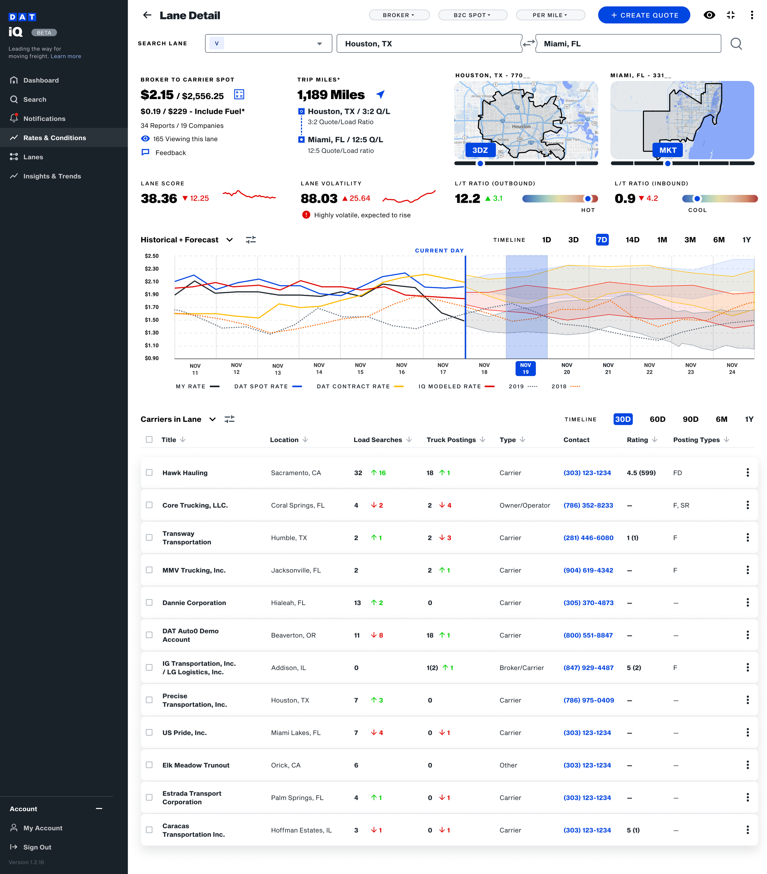Screen dimensions: 767x874
Task: Expand the Carriers in Lane chevron
Action: coord(213,419)
